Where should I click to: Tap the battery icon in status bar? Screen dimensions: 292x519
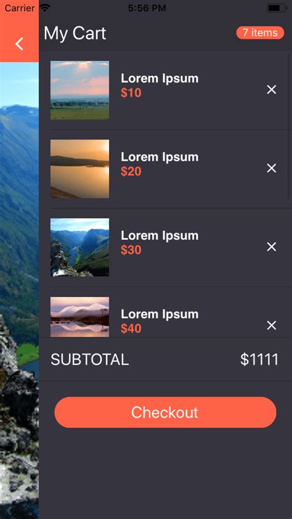277,8
